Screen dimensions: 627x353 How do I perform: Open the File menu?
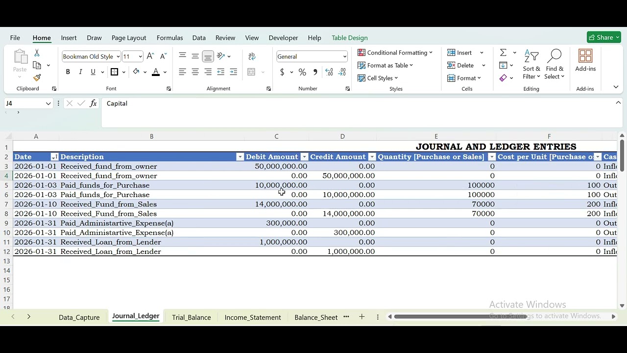click(15, 38)
